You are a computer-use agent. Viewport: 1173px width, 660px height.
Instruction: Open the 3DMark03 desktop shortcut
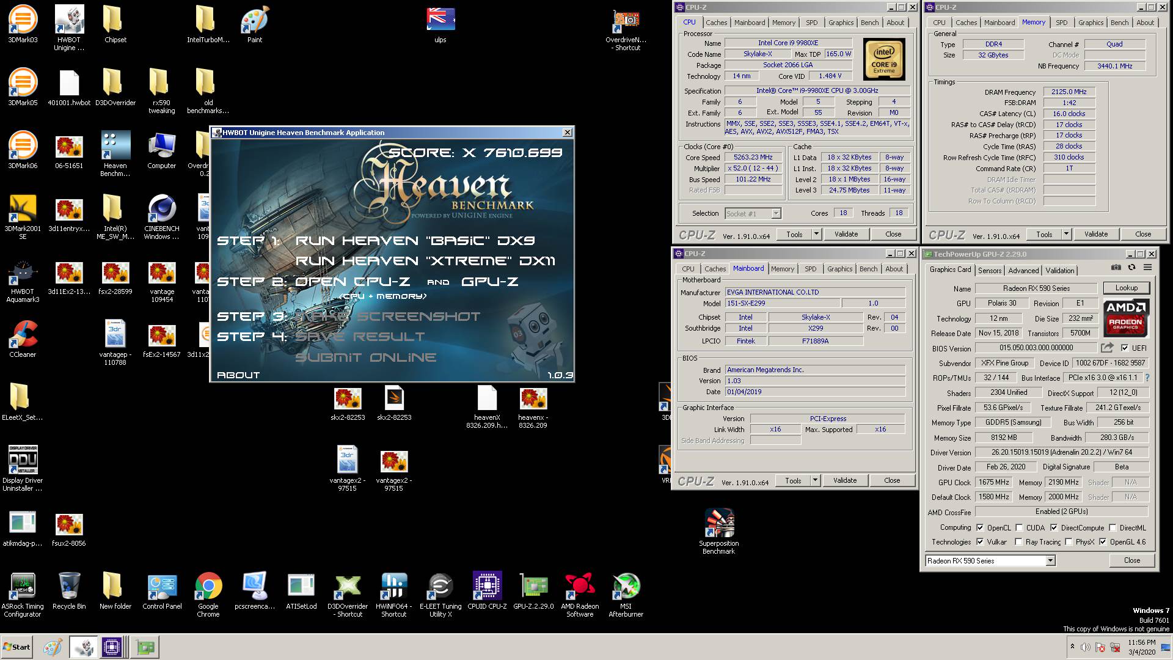coord(23,24)
